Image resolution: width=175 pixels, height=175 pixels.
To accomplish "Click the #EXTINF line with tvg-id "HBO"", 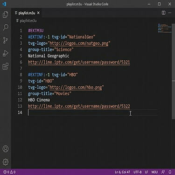I will point(53,75).
